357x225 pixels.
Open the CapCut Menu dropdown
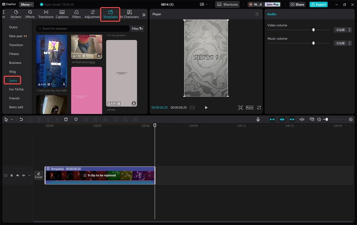26,4
